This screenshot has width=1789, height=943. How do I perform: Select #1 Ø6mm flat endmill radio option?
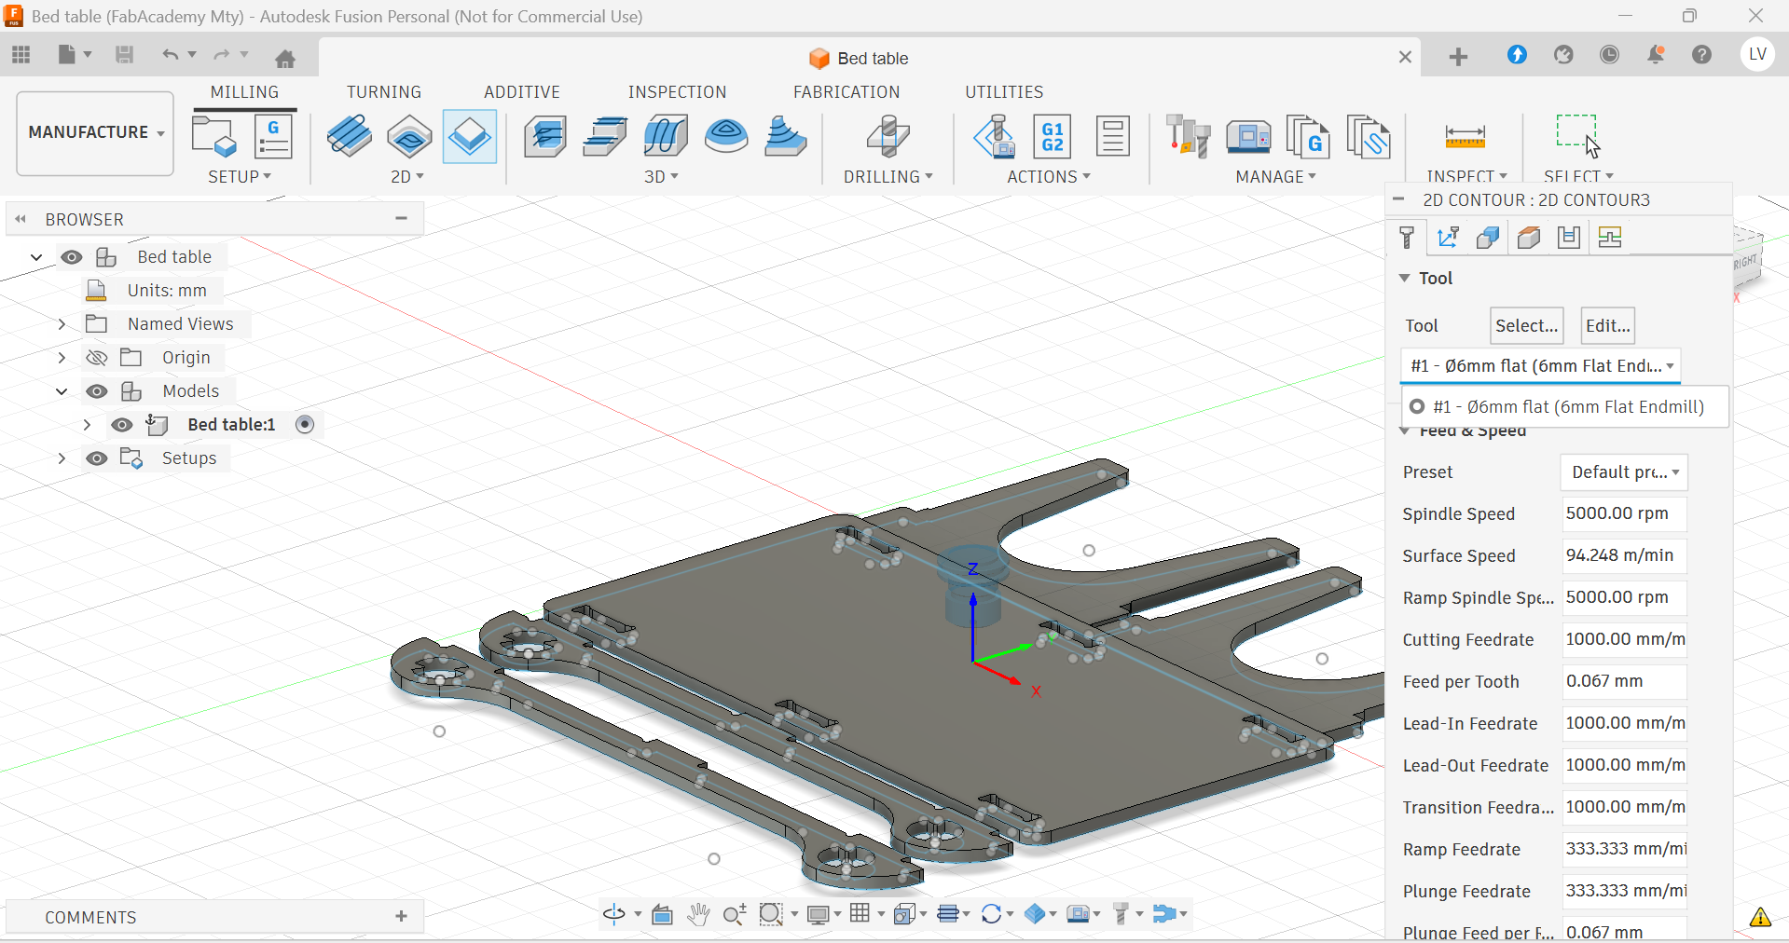pyautogui.click(x=1417, y=406)
